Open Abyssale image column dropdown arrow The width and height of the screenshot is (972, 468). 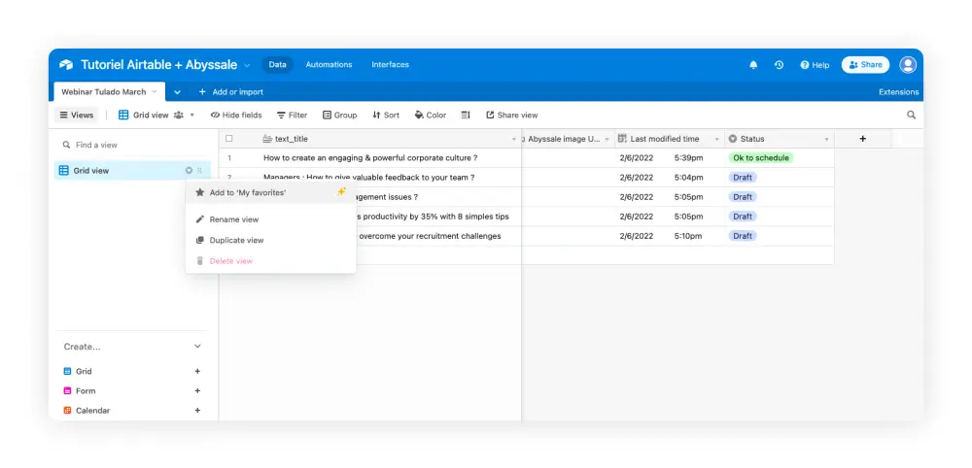pyautogui.click(x=607, y=139)
